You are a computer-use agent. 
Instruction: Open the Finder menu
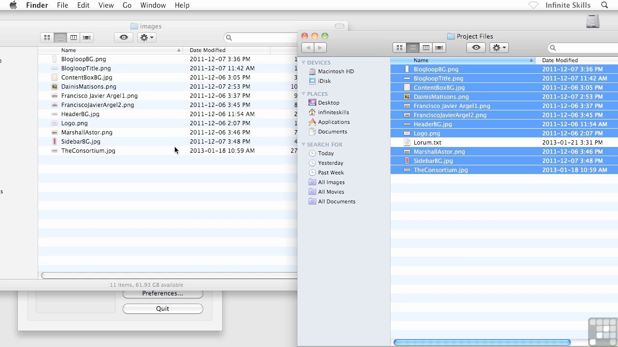(x=37, y=5)
